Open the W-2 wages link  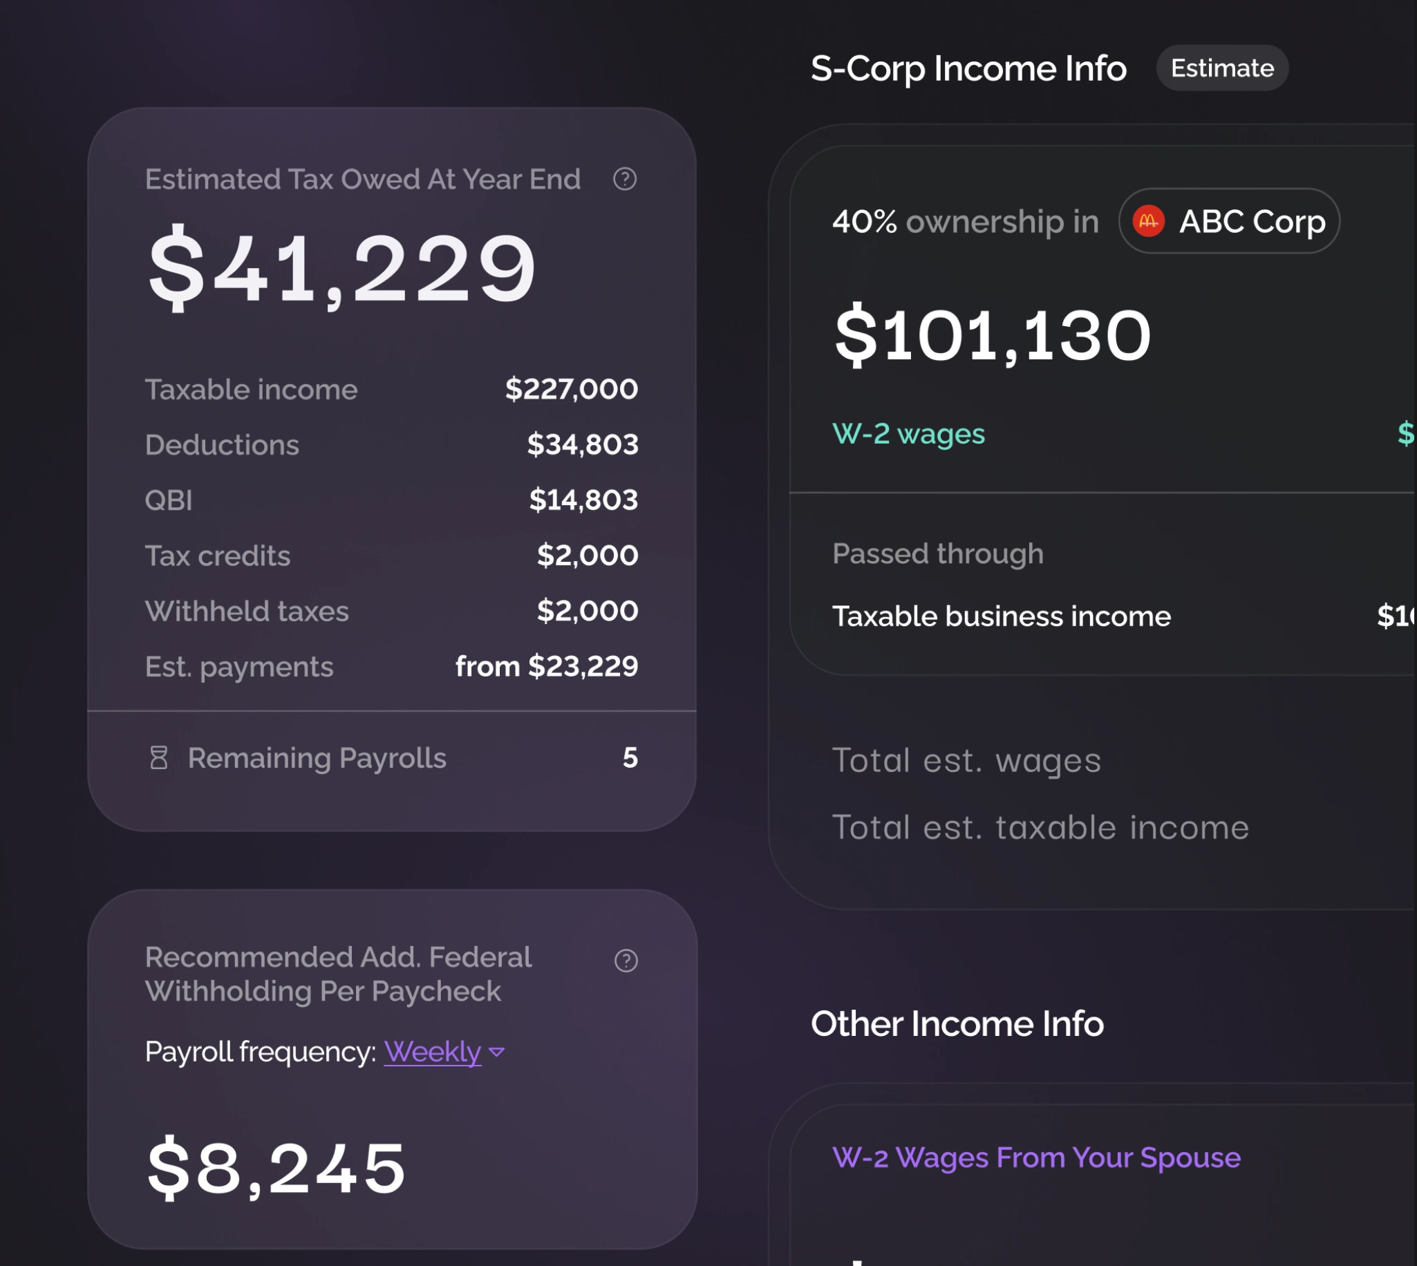pos(908,433)
